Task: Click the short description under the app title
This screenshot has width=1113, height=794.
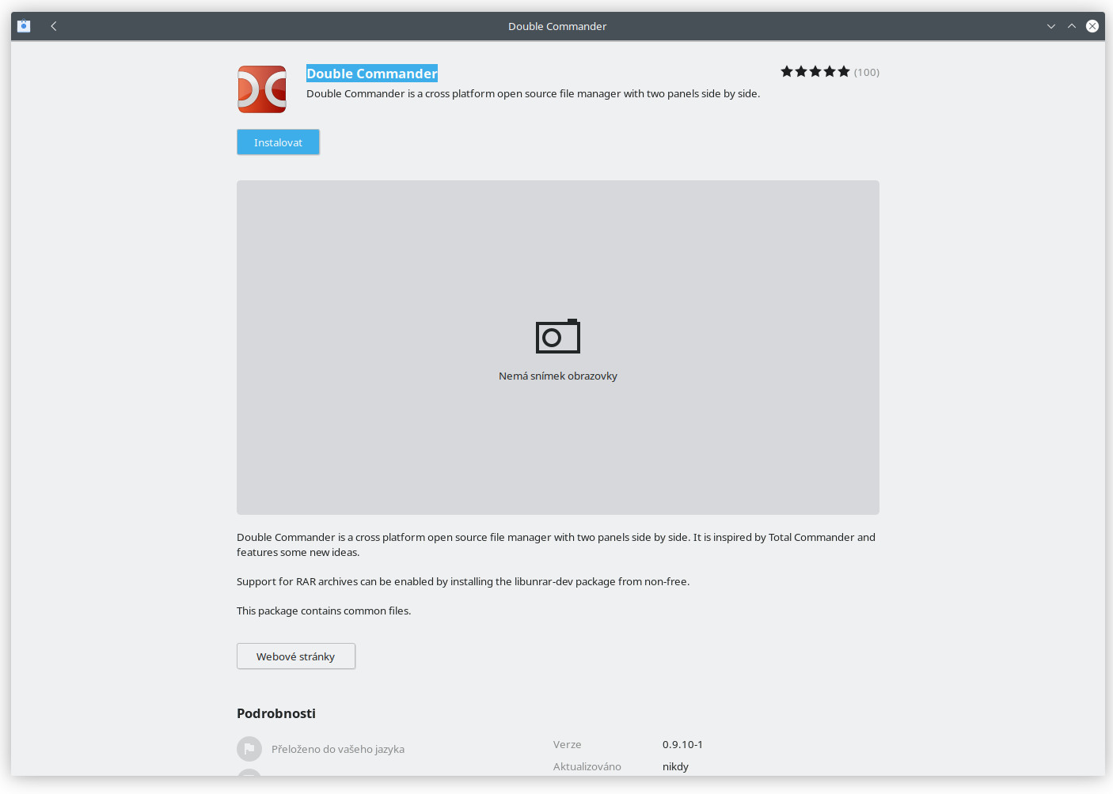Action: (x=534, y=94)
